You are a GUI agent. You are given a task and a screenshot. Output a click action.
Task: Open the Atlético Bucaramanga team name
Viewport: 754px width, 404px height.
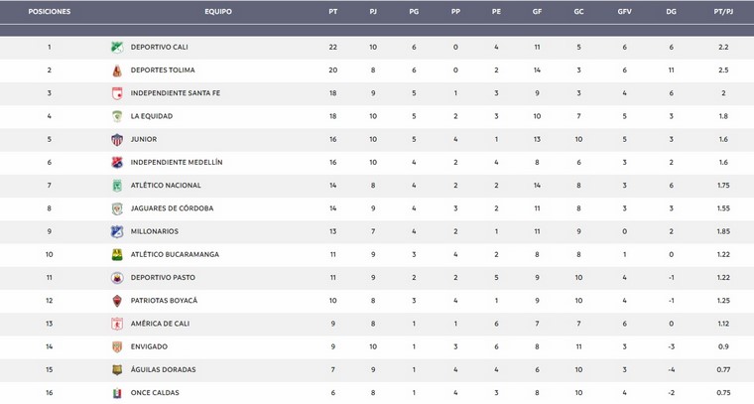[175, 255]
